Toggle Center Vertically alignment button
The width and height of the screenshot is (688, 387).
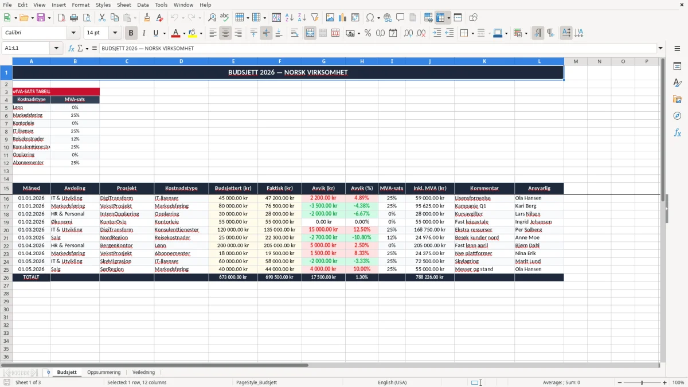(x=267, y=33)
